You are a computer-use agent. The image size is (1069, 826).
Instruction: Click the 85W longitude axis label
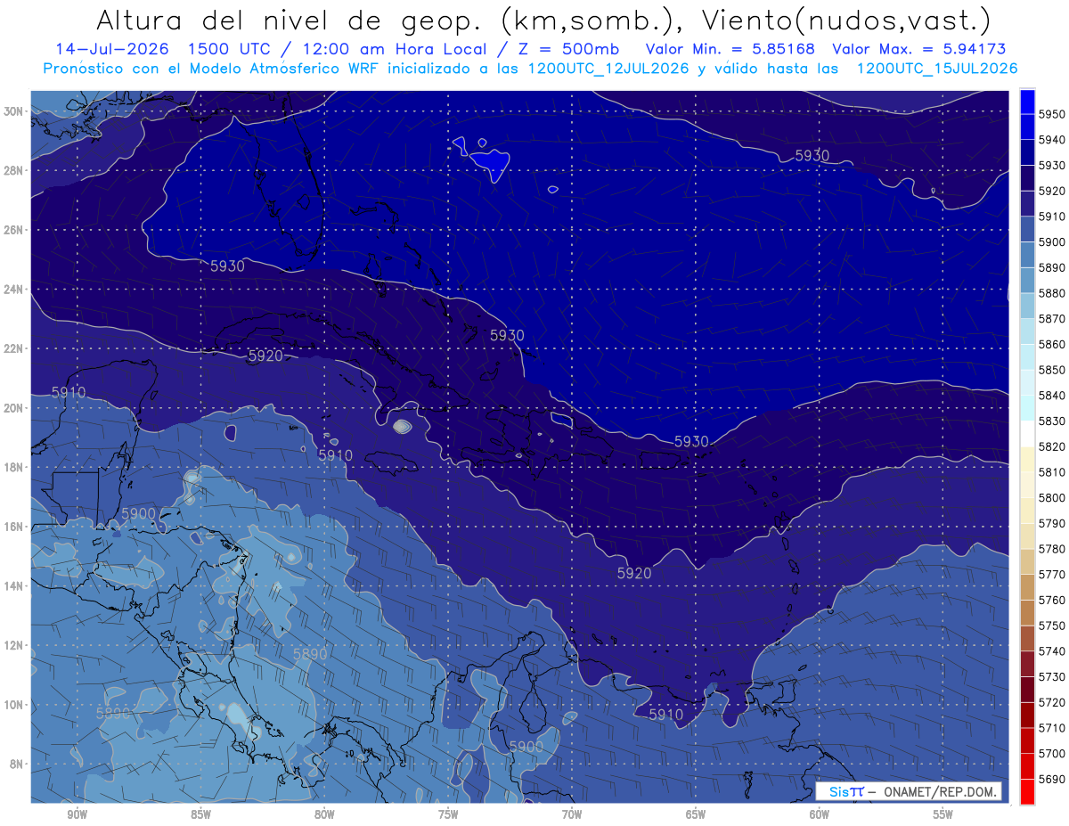[x=200, y=815]
